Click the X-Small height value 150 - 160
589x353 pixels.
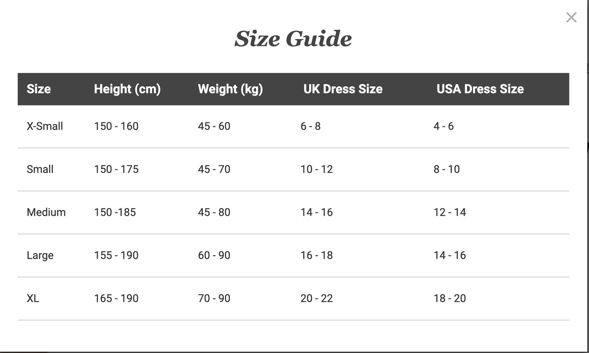(x=116, y=126)
